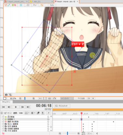The image size is (123, 135).
Task: Click the red X handle near the deformer box
Action: click(75, 71)
